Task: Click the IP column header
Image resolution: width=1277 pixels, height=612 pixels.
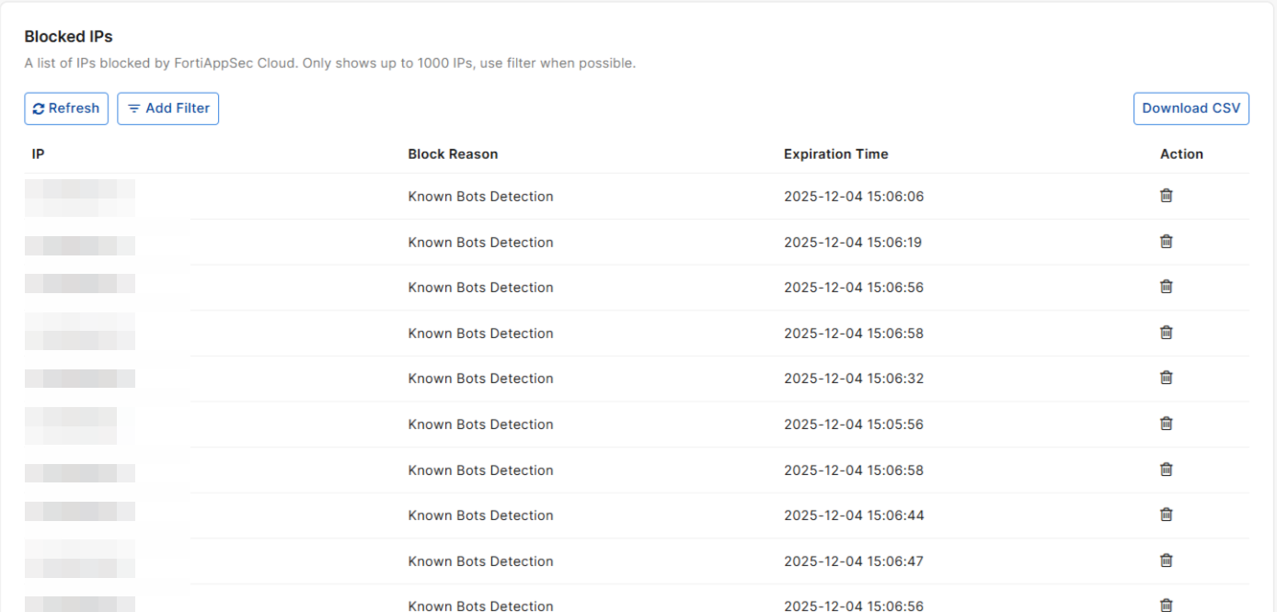Action: [x=38, y=154]
